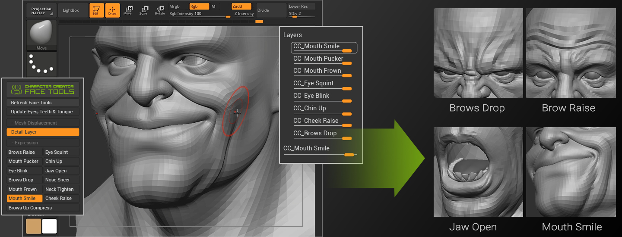Select the Draw tool icon
This screenshot has width=622, height=237.
point(112,10)
